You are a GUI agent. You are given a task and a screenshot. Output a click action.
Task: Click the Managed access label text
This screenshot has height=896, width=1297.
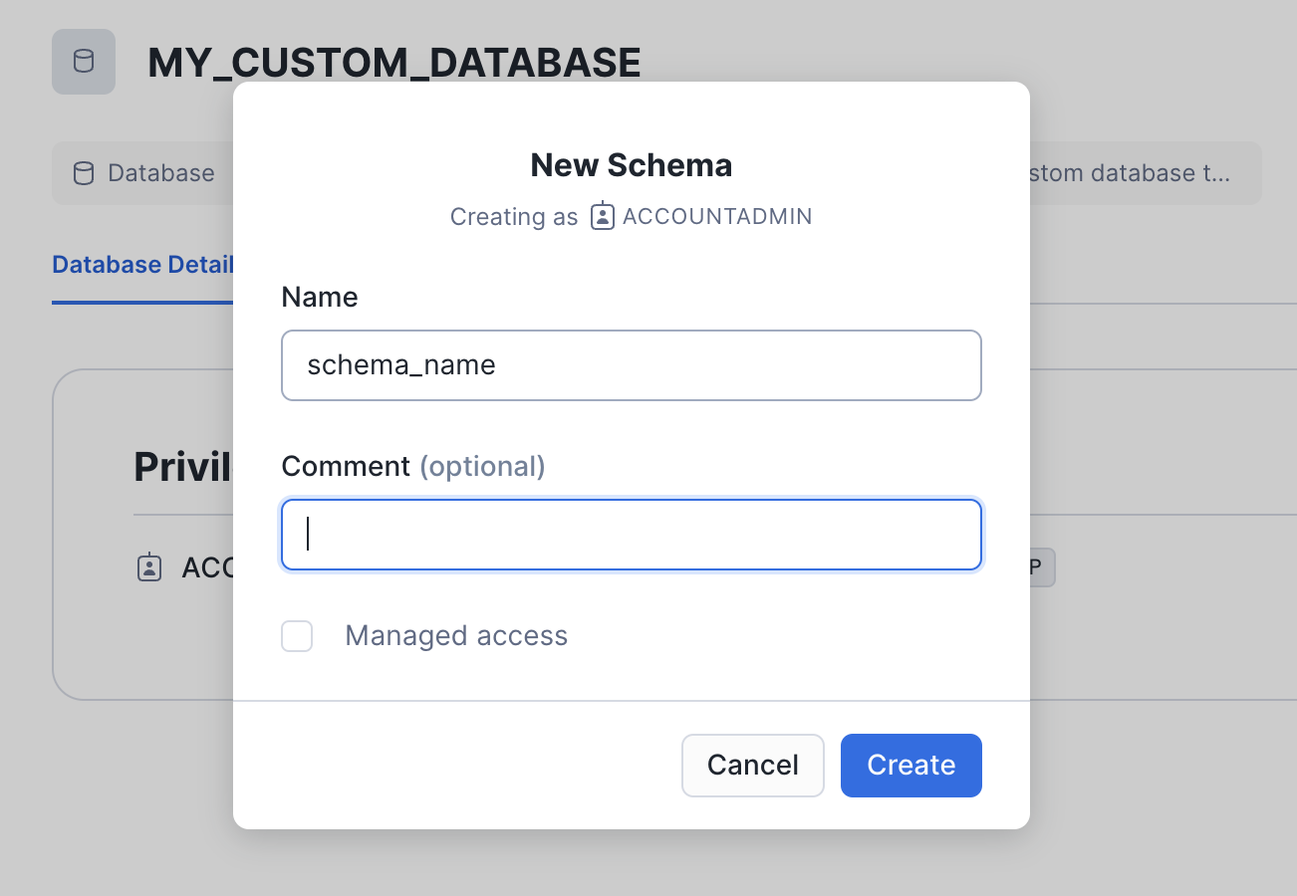456,636
